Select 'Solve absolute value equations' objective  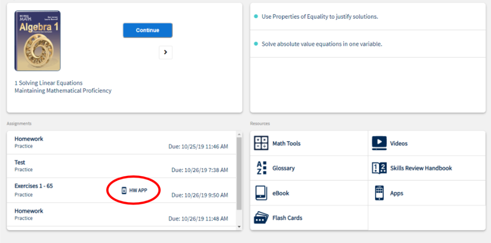321,44
